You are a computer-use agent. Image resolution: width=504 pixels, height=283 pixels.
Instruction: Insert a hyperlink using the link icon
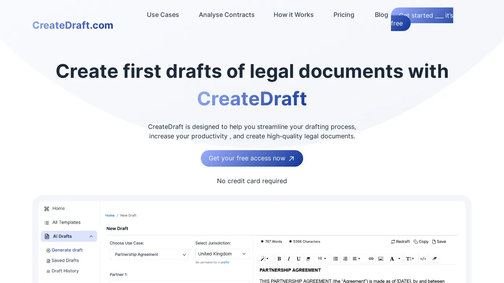[x=371, y=259]
